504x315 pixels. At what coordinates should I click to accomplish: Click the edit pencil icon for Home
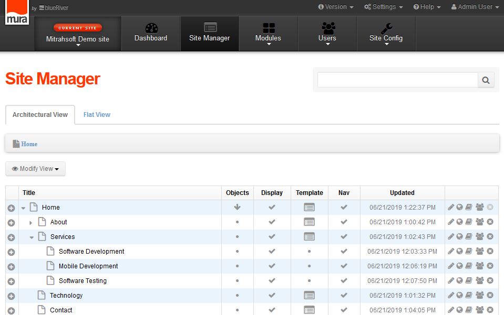450,207
